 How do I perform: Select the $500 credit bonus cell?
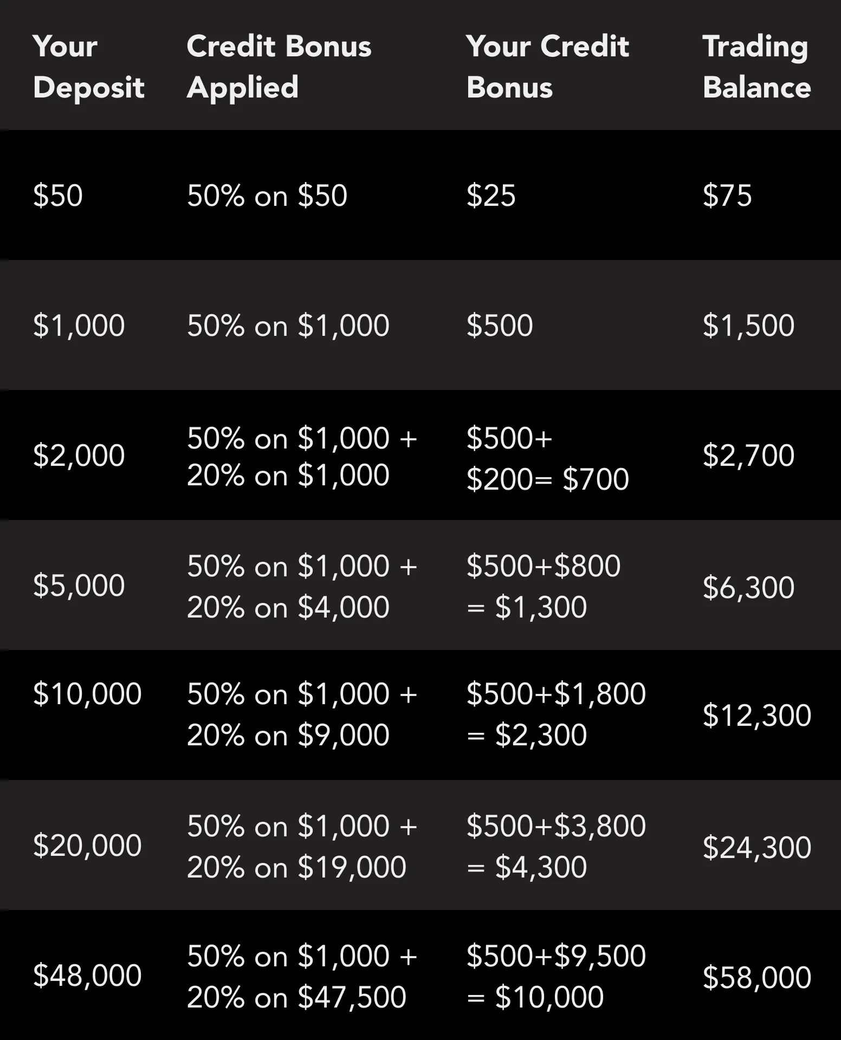click(500, 326)
